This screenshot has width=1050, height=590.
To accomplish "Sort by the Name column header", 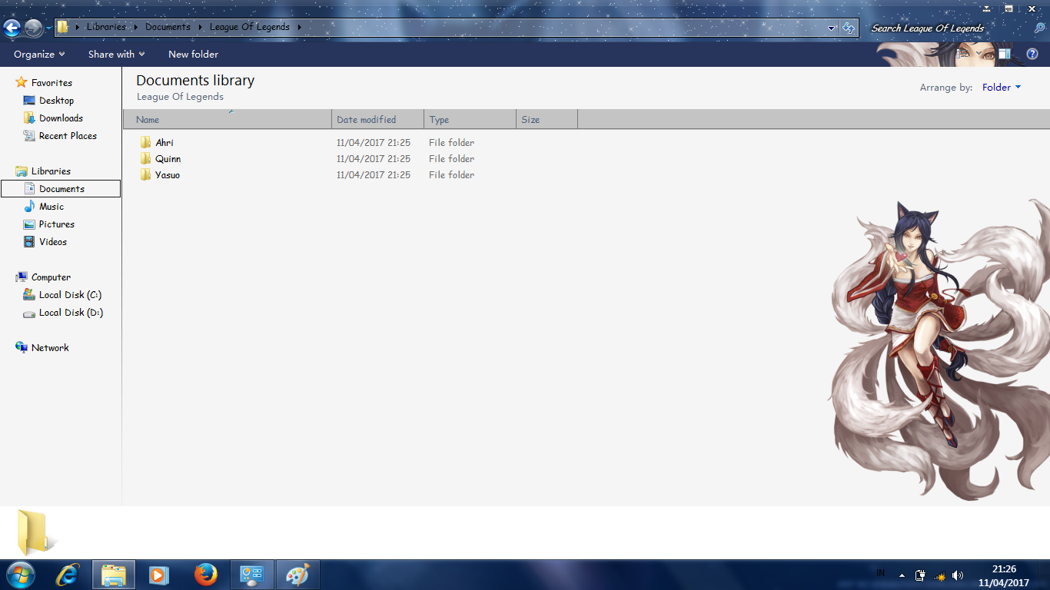I will tap(228, 120).
